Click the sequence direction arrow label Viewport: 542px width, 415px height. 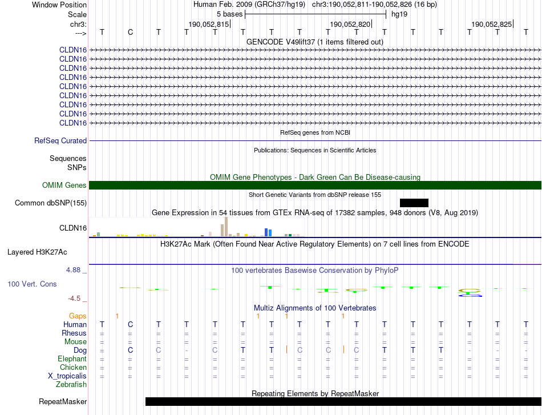click(81, 33)
